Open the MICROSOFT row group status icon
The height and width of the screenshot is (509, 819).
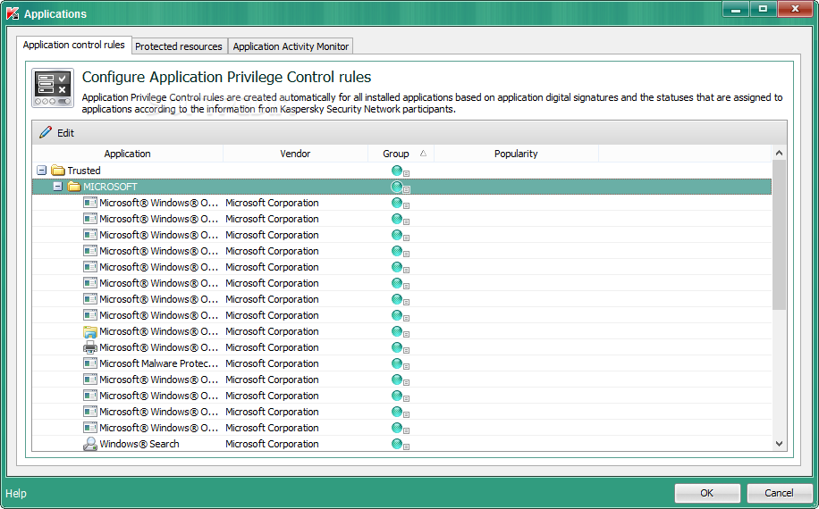pos(400,188)
